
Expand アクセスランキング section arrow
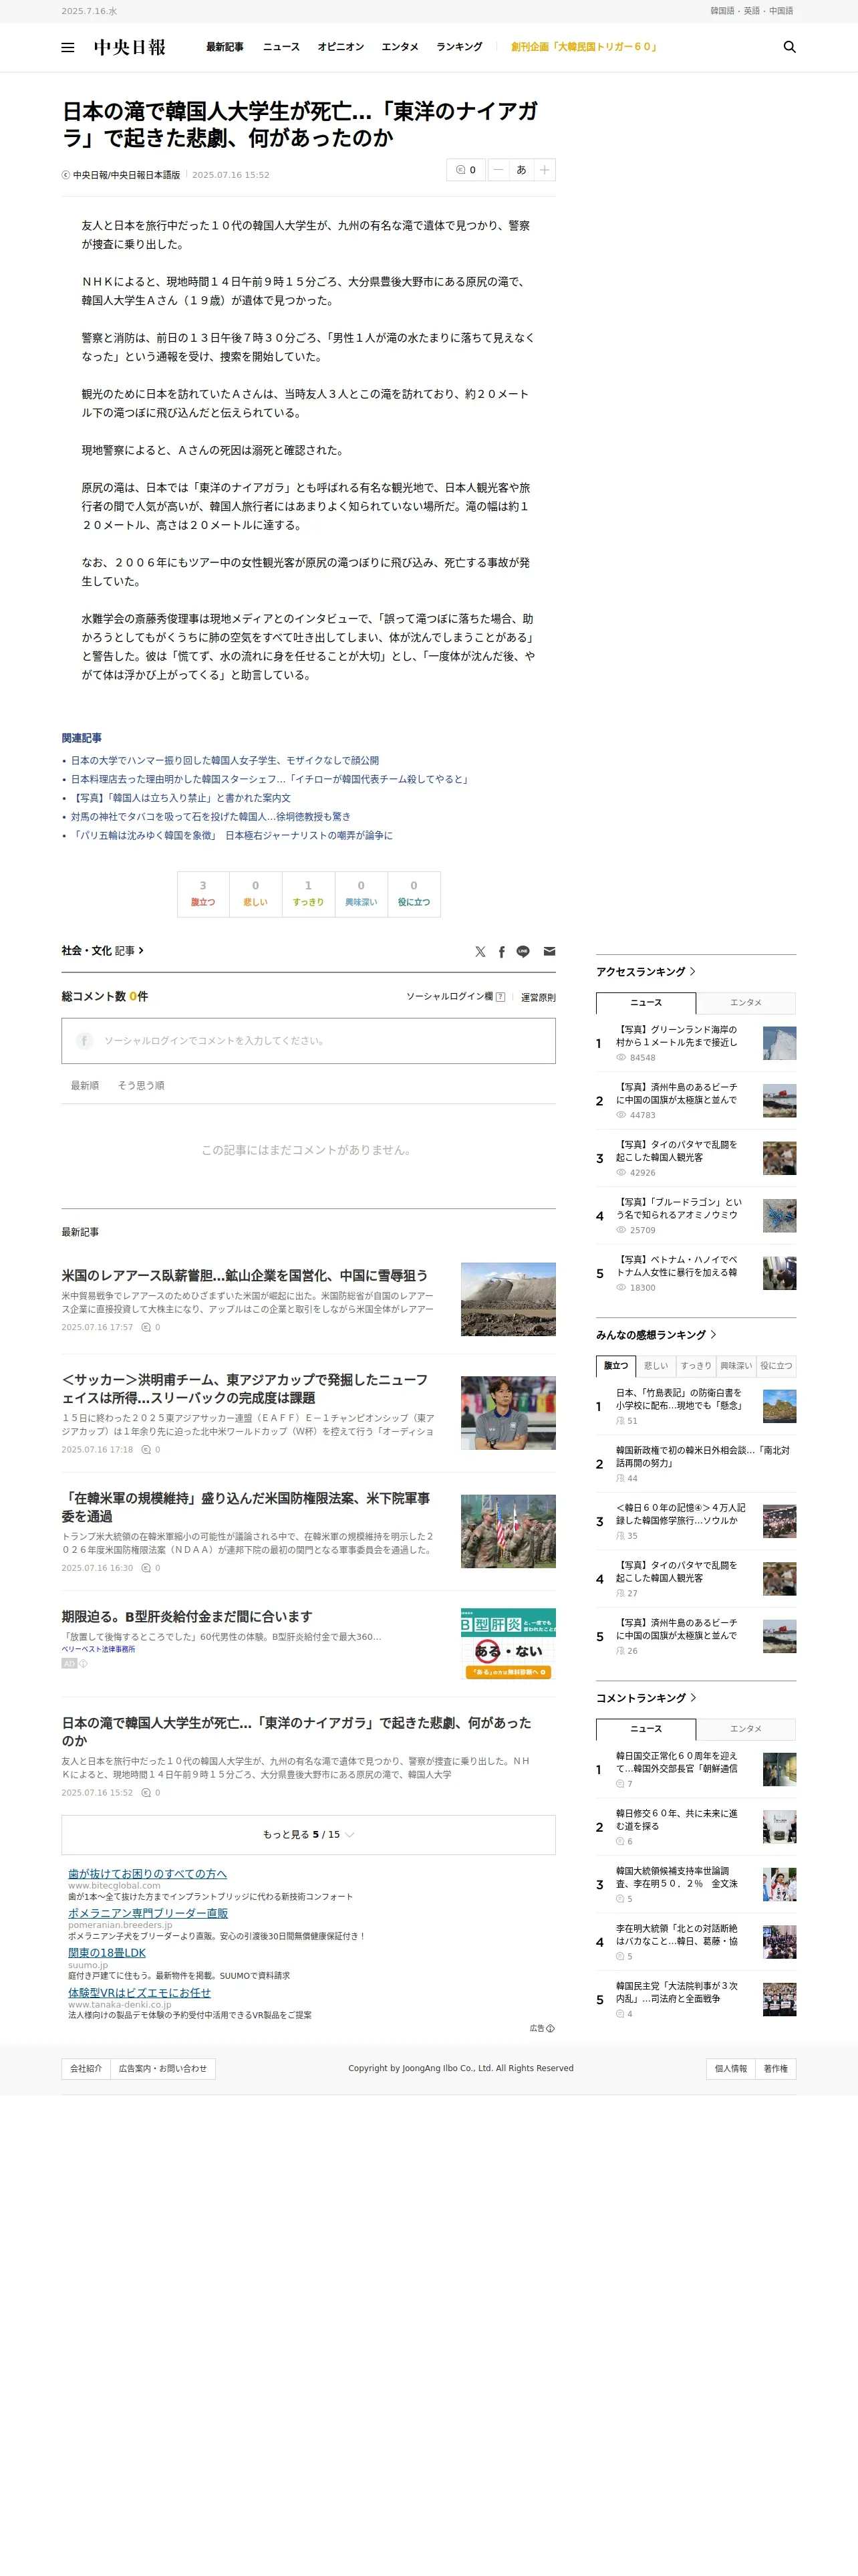tap(693, 972)
